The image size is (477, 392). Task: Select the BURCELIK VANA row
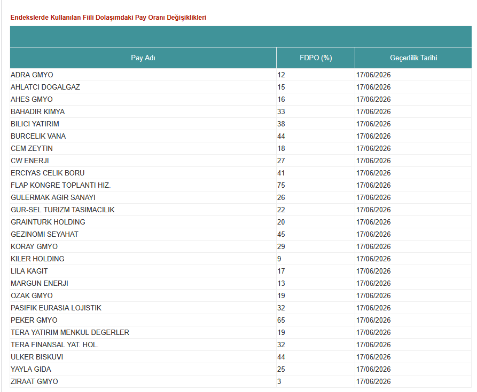tap(240, 136)
